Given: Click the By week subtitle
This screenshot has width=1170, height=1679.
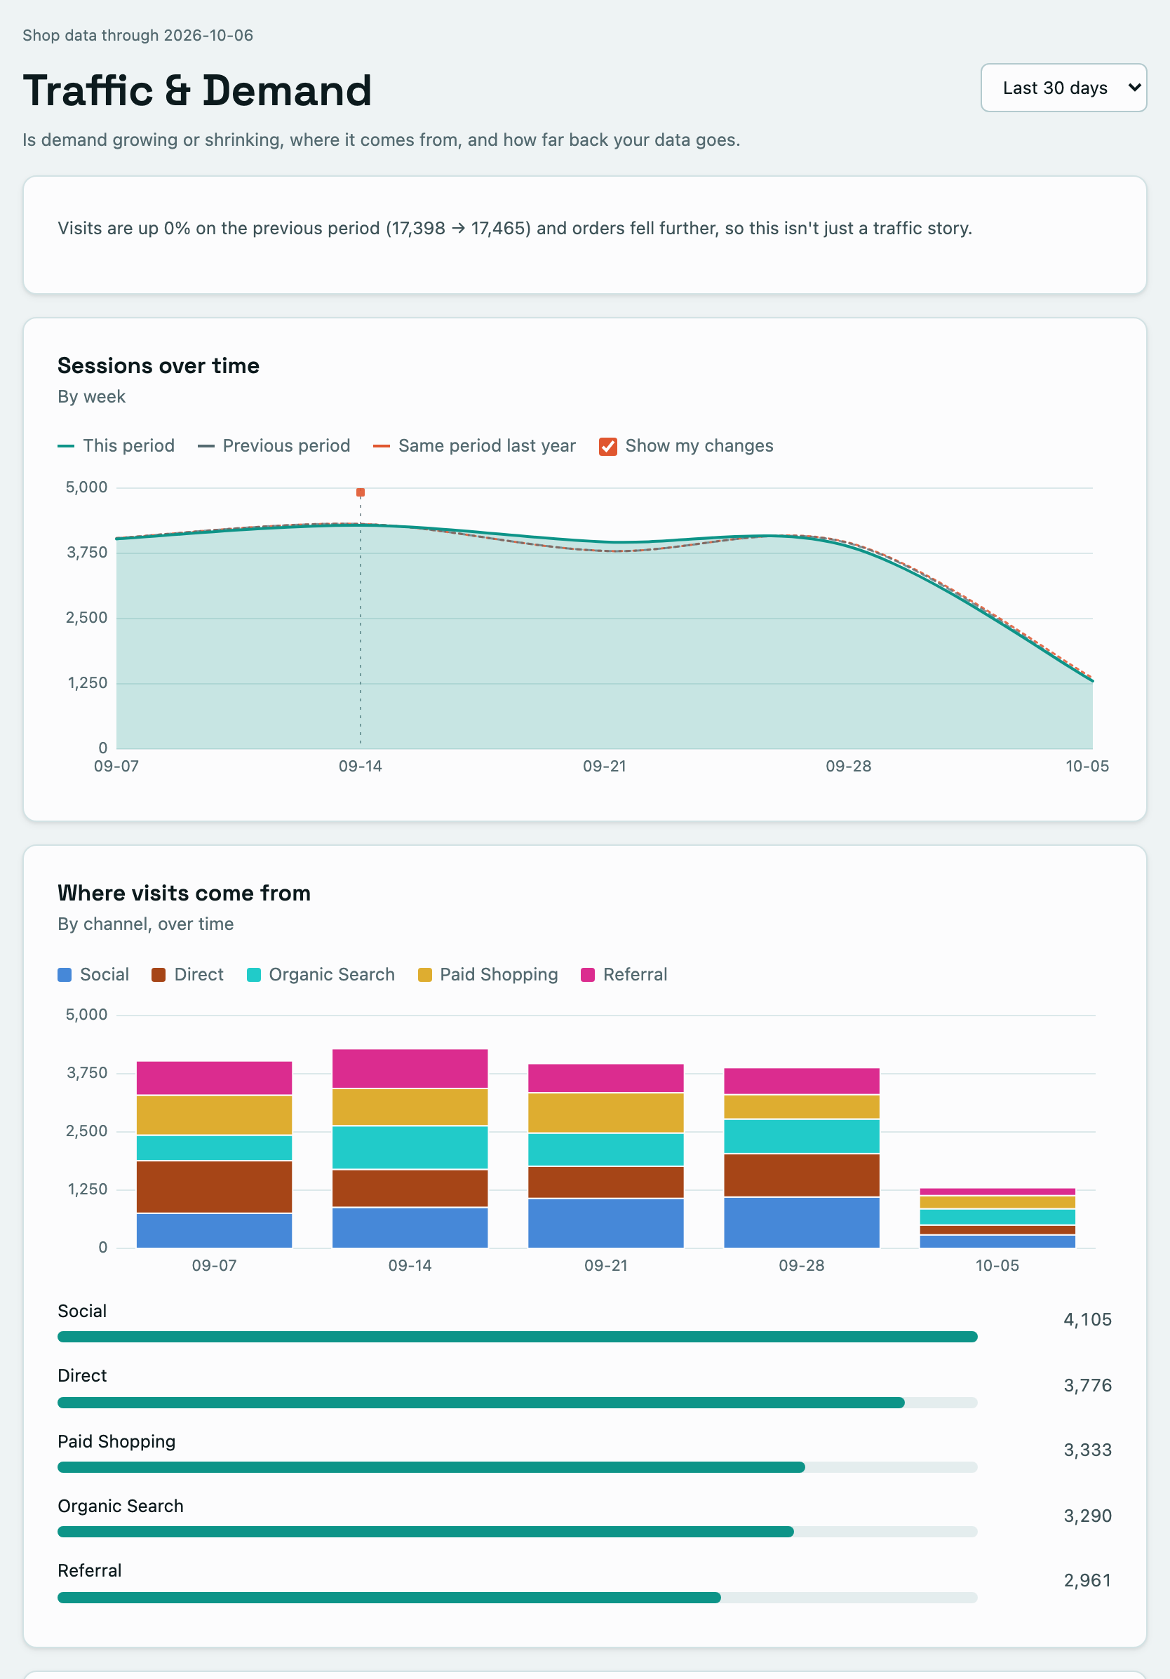Looking at the screenshot, I should pos(91,397).
